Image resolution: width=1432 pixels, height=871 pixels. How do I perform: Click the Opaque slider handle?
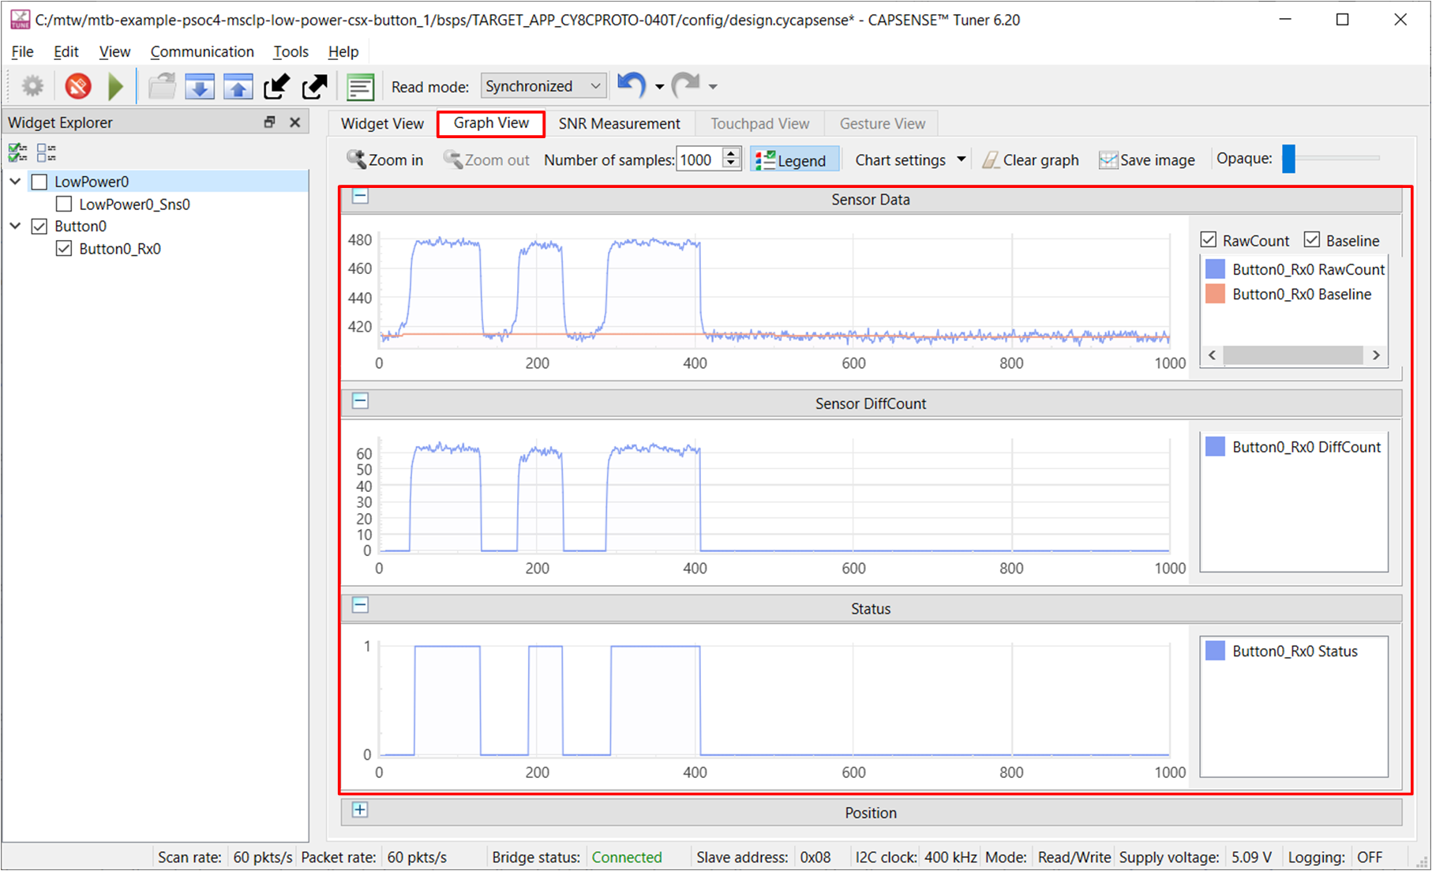[1288, 158]
